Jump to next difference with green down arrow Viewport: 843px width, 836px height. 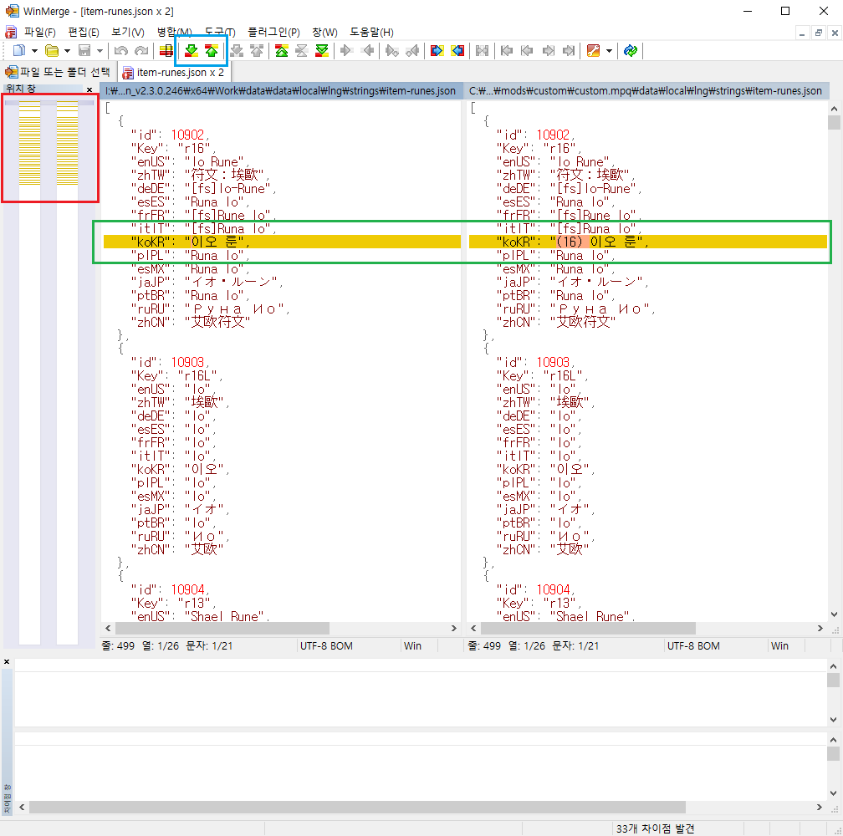coord(191,50)
